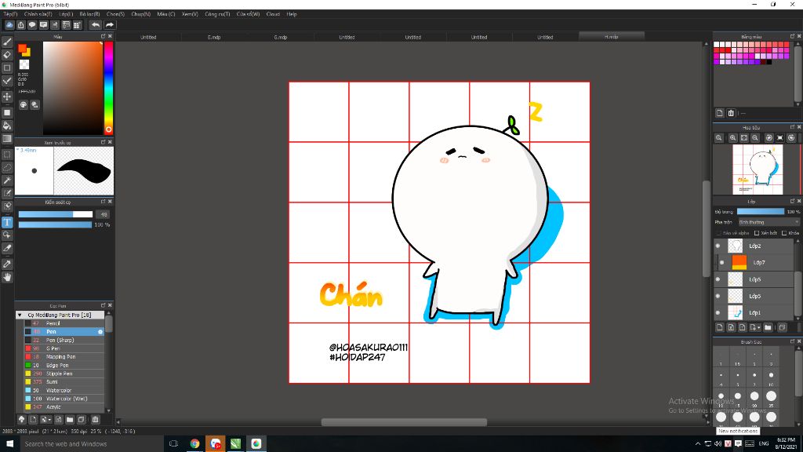The image size is (803, 452).
Task: Choose the G Pen brush
Action: coord(52,348)
